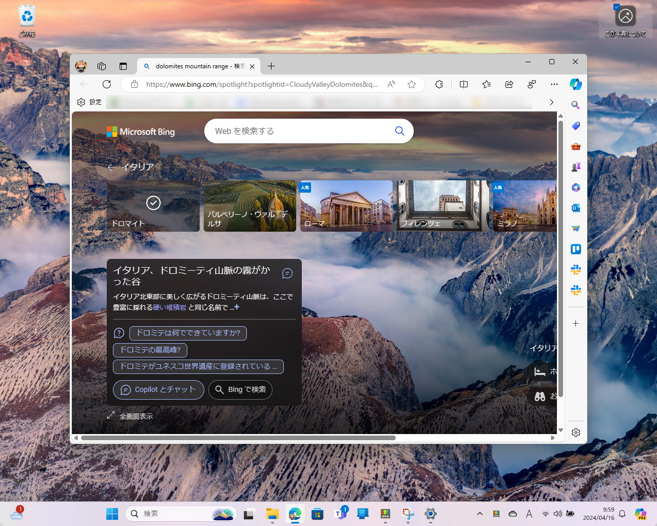This screenshot has width=657, height=526.
Task: Open the Games sidebar icon
Action: click(x=575, y=166)
